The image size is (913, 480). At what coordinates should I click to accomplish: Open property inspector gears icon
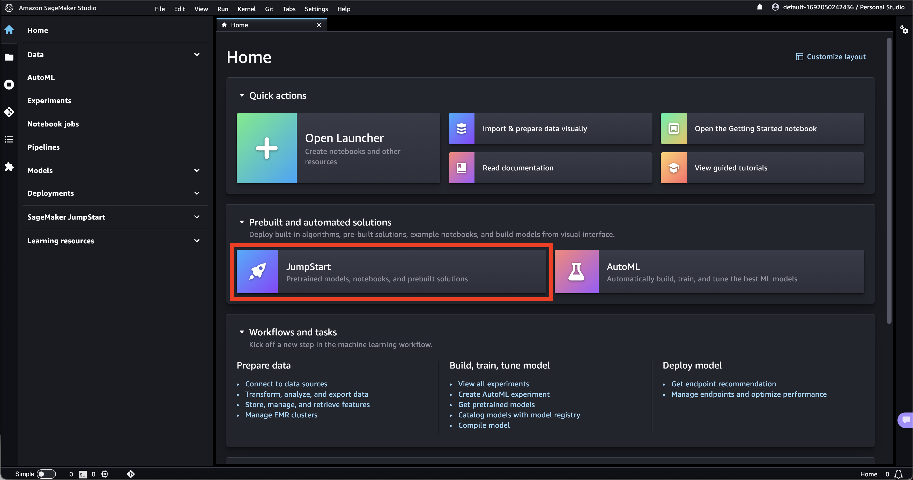pos(904,30)
